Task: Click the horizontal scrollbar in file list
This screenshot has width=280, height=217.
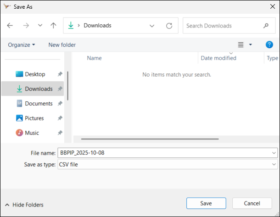Action: (150, 138)
